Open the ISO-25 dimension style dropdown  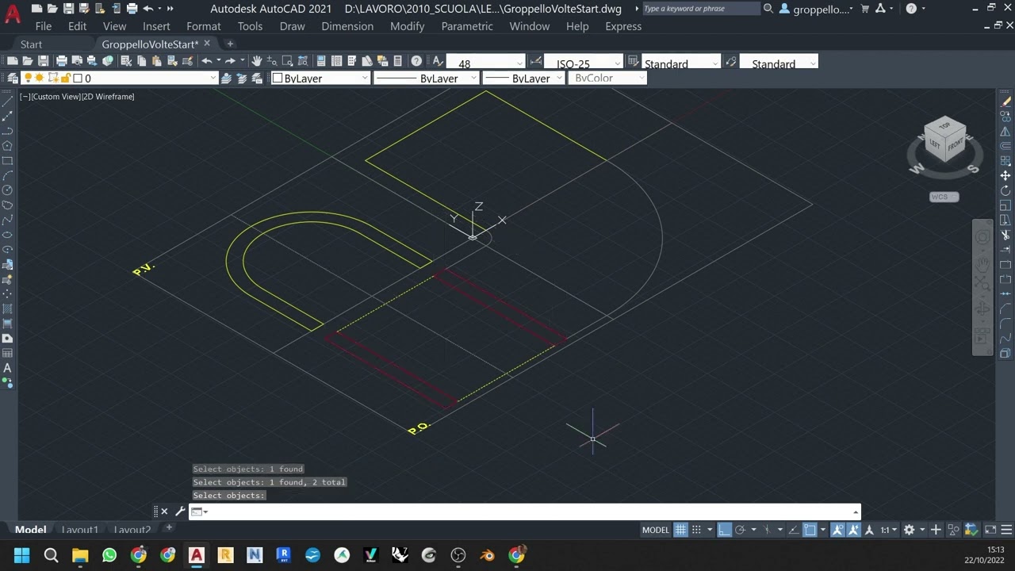(617, 63)
